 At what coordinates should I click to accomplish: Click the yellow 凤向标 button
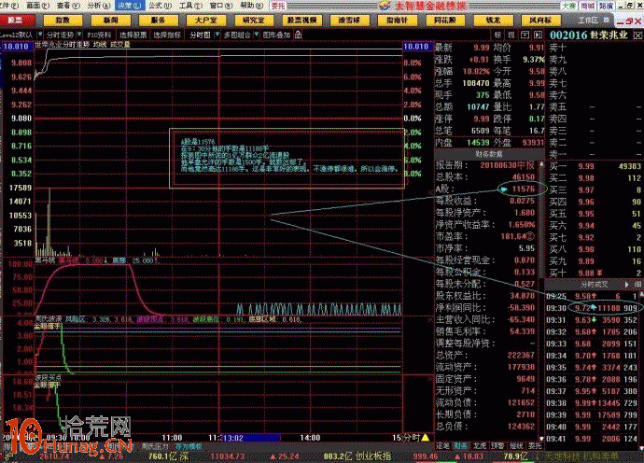540,20
